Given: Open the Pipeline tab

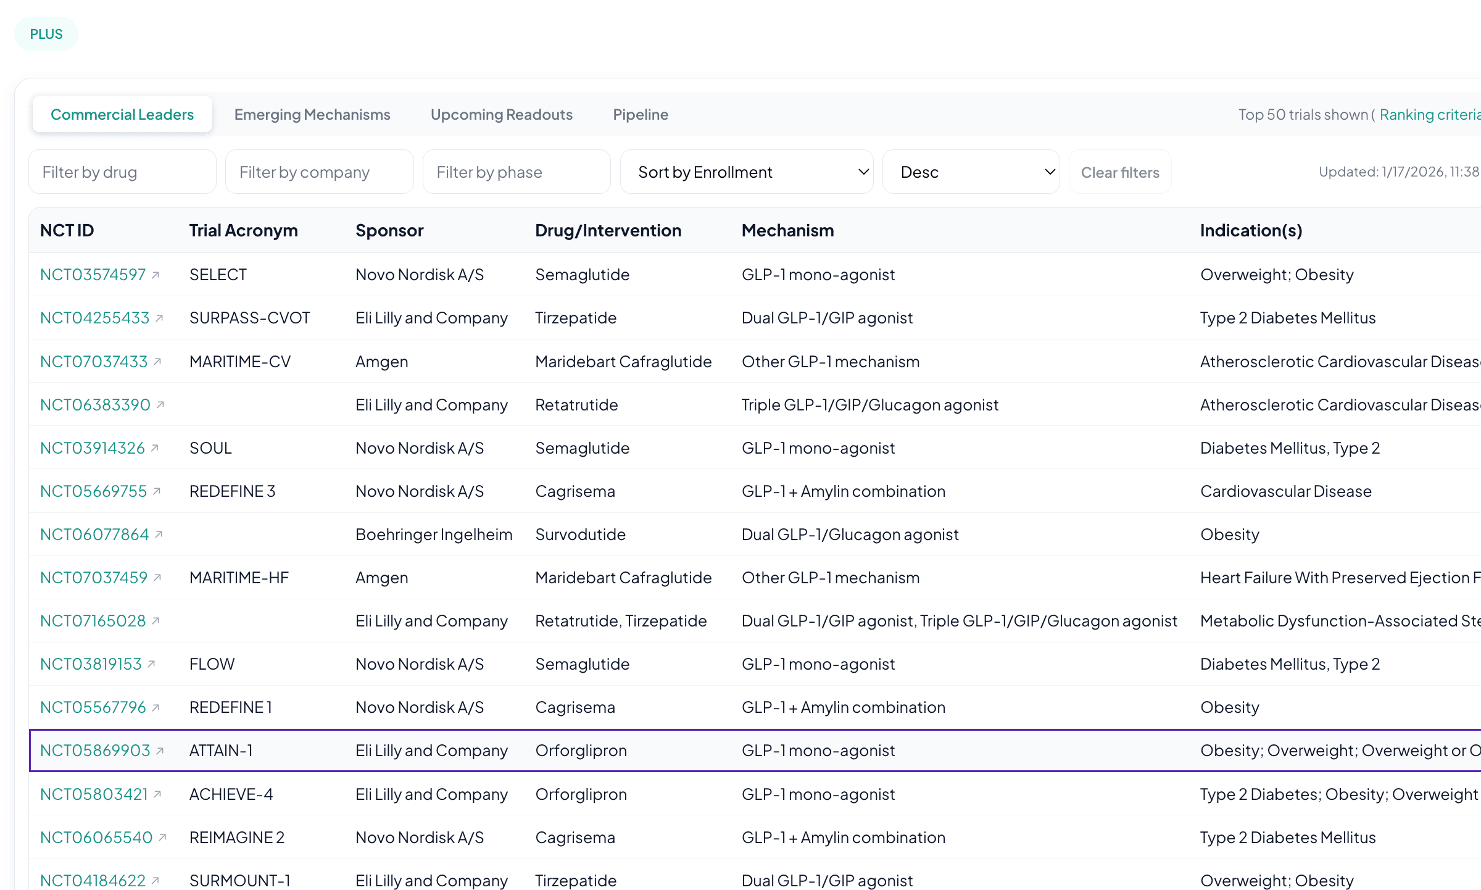Looking at the screenshot, I should tap(641, 114).
